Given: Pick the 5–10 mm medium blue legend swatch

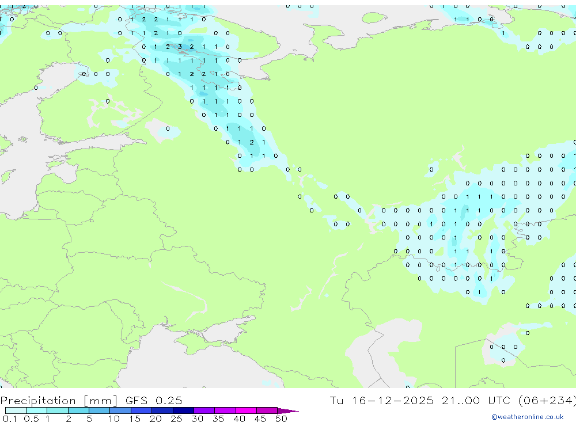Looking at the screenshot, I should click(100, 410).
